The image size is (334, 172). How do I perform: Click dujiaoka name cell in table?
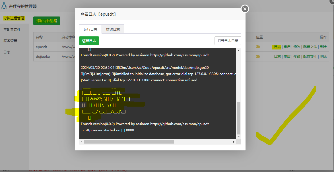coord(43,56)
